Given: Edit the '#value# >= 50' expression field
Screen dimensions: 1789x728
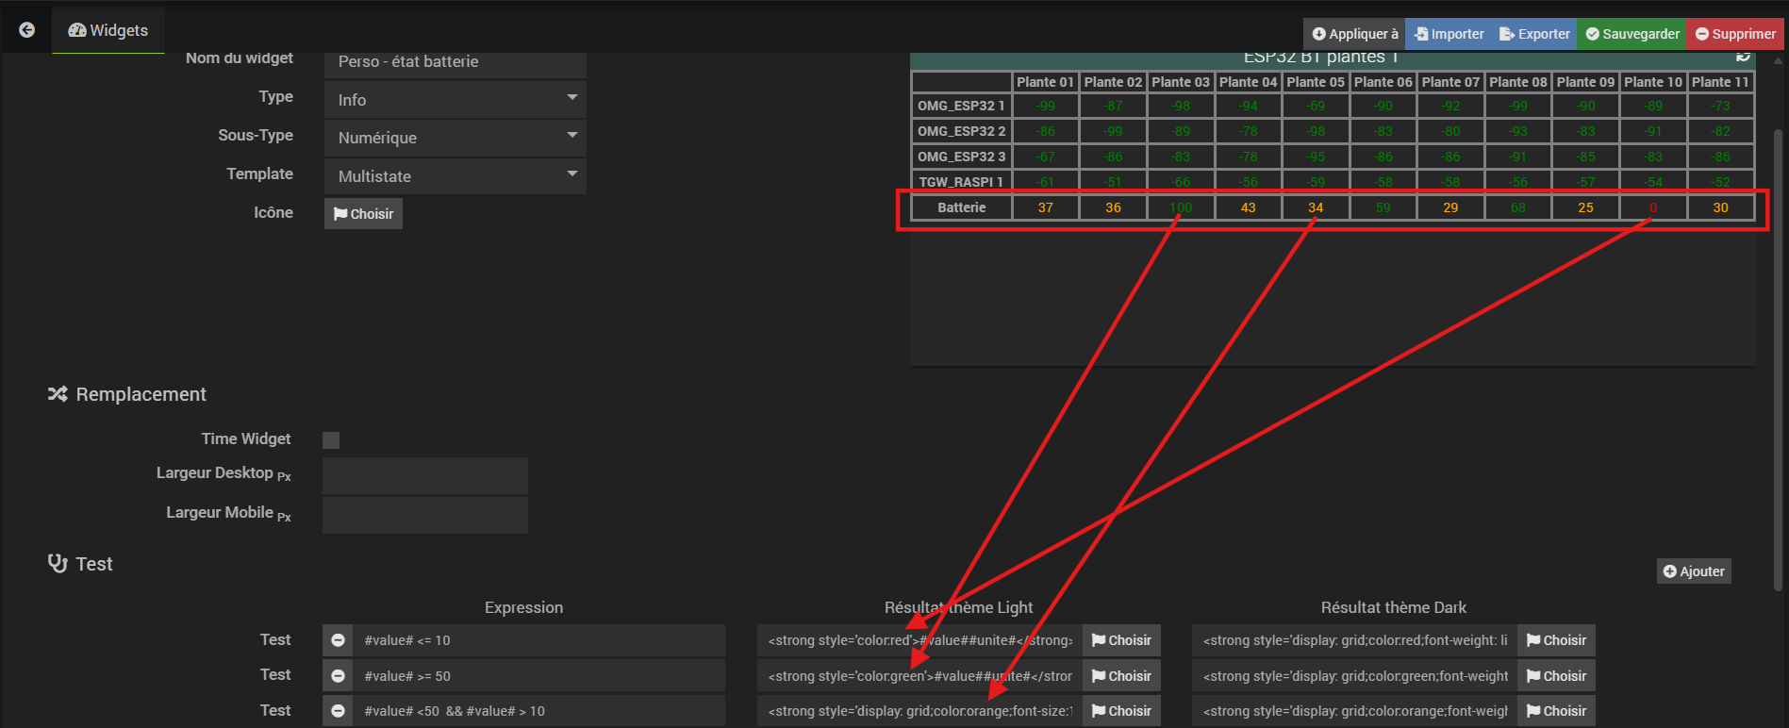Looking at the screenshot, I should (x=539, y=676).
